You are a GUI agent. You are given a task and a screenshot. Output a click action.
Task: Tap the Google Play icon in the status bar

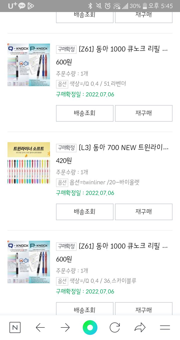(x=31, y=6)
